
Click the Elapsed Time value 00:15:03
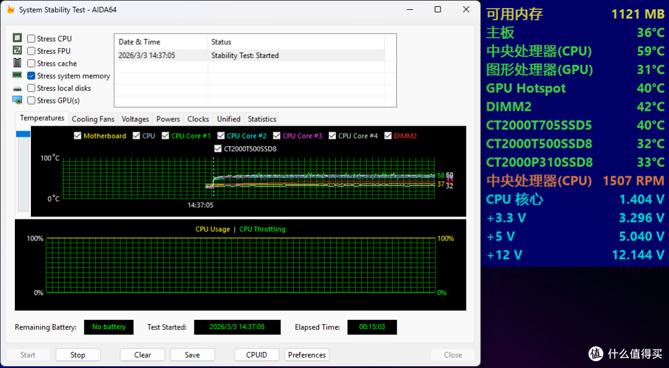(372, 327)
